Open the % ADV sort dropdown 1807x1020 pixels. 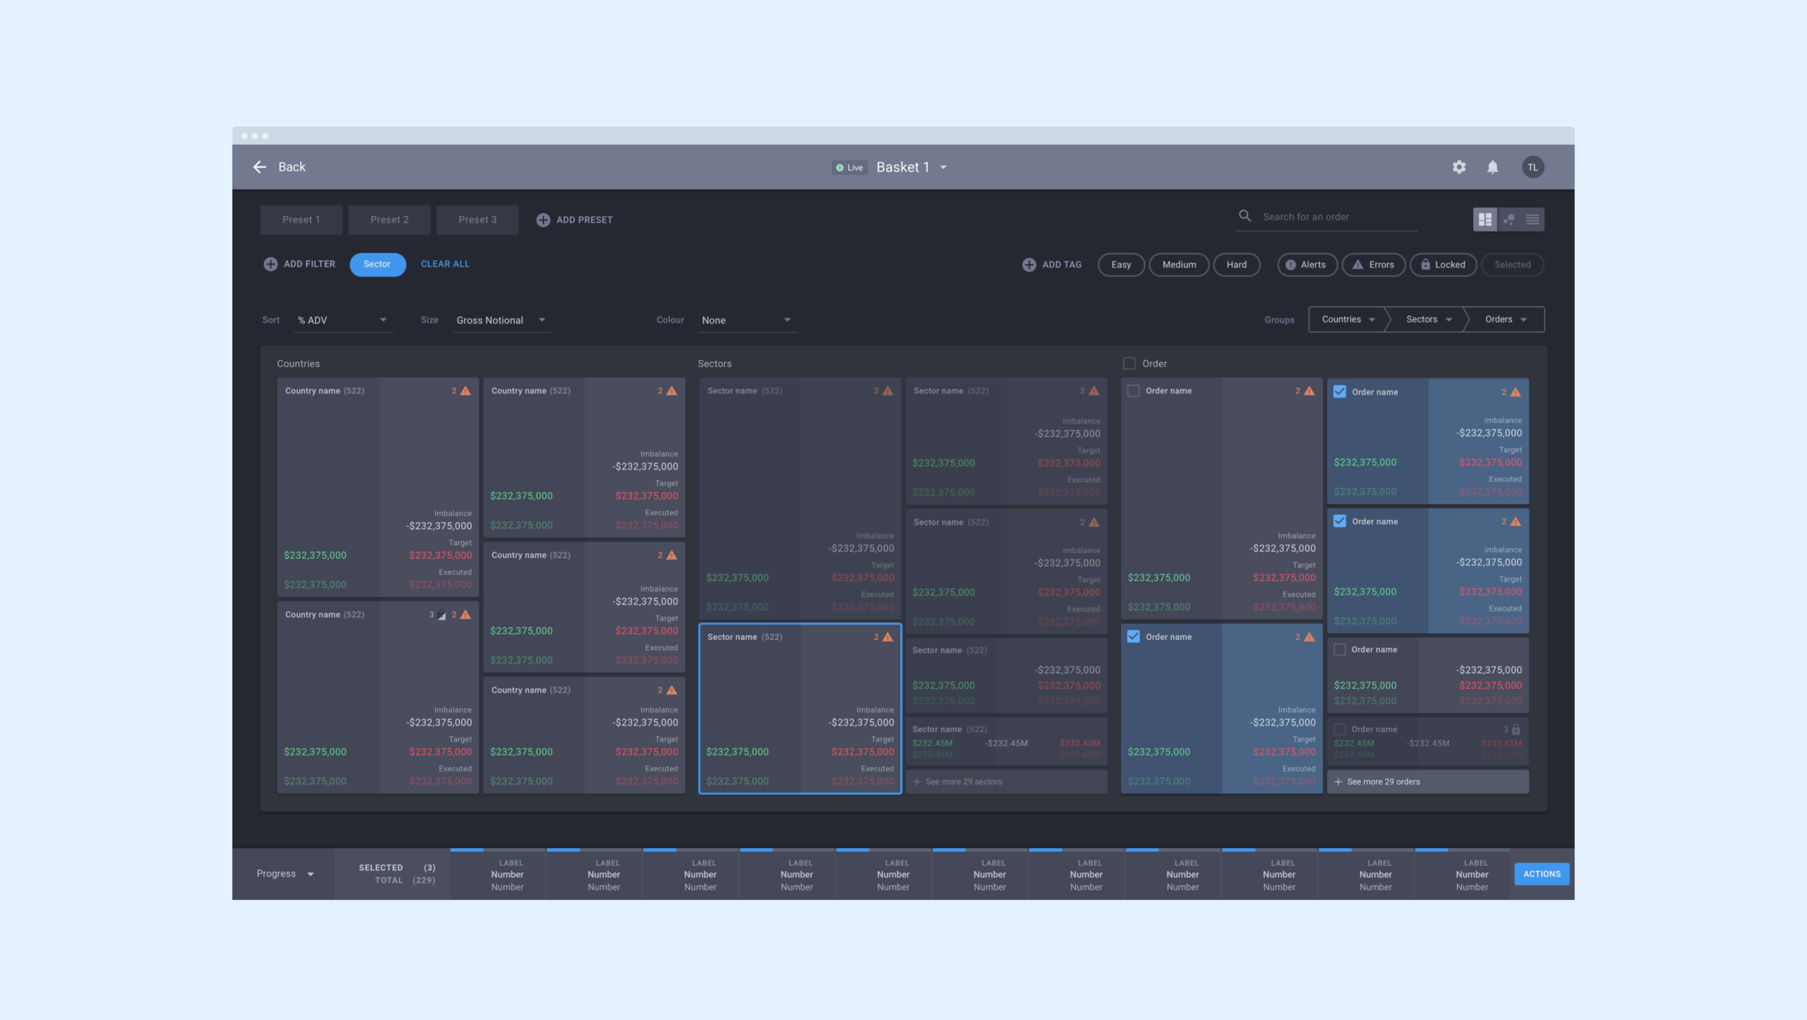point(343,320)
